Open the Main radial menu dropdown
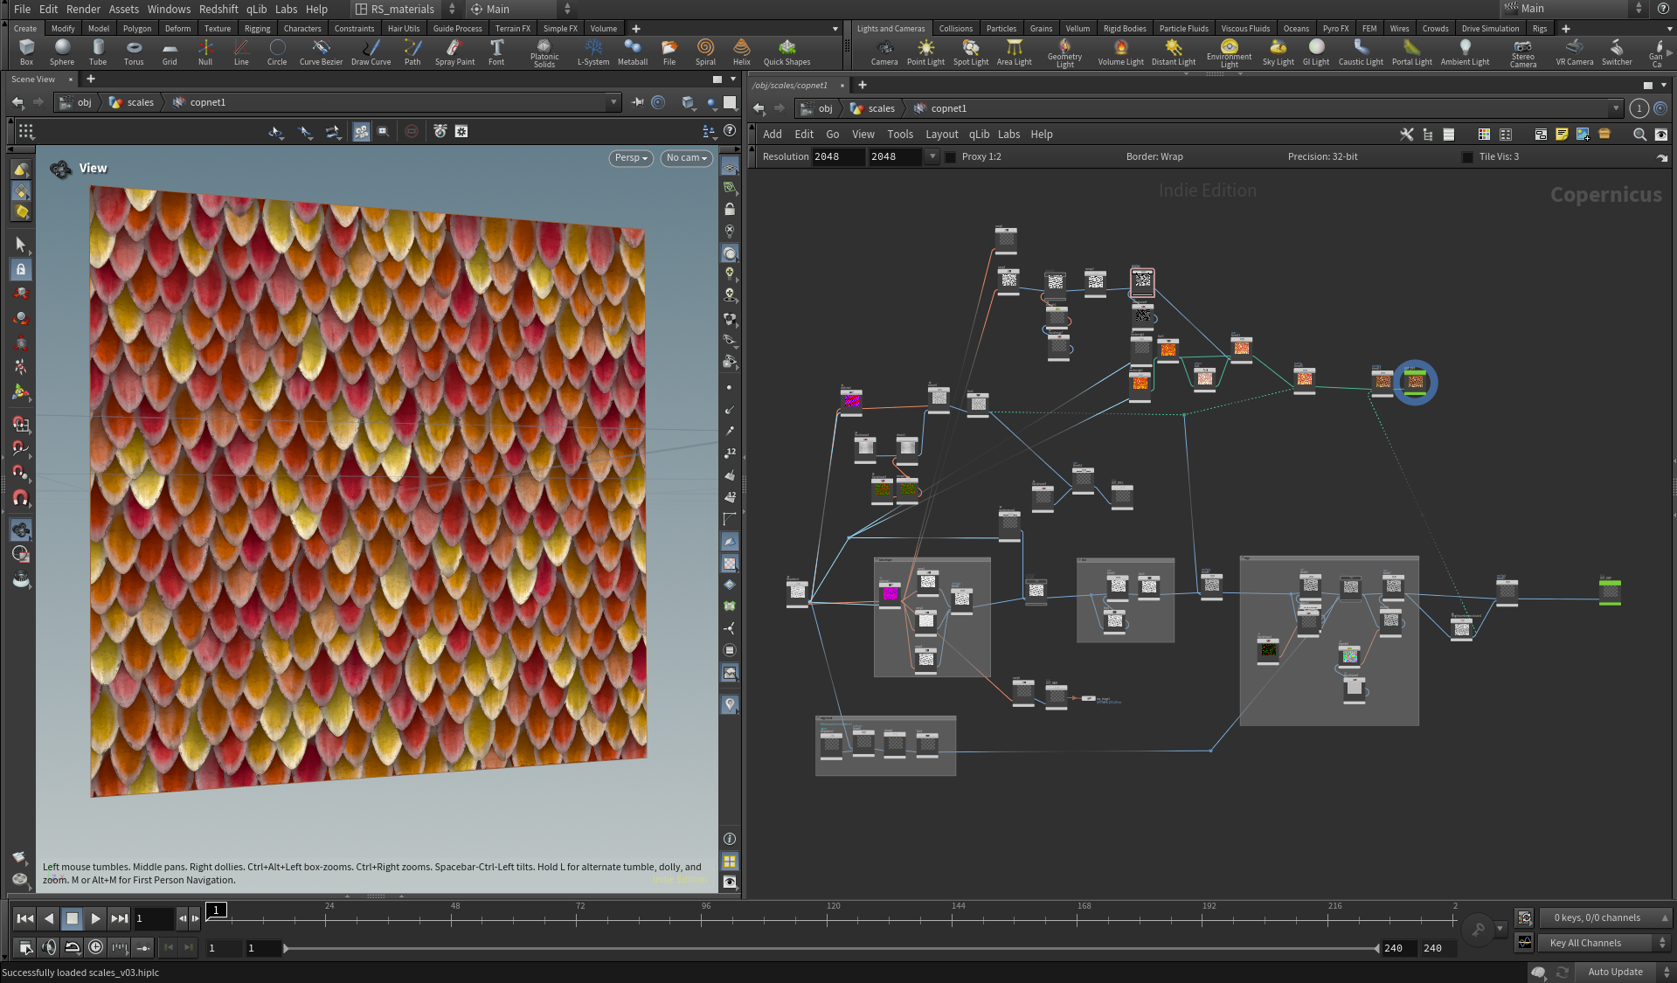The image size is (1677, 983). point(522,9)
